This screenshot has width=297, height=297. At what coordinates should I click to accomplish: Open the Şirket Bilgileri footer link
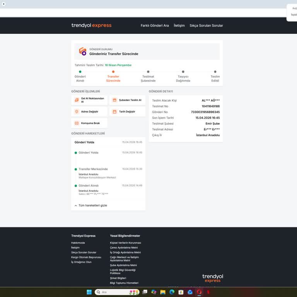118,278
